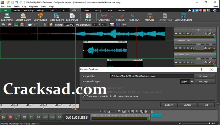Click the automation W icon on second track
The height and width of the screenshot is (125, 220).
coord(214,48)
